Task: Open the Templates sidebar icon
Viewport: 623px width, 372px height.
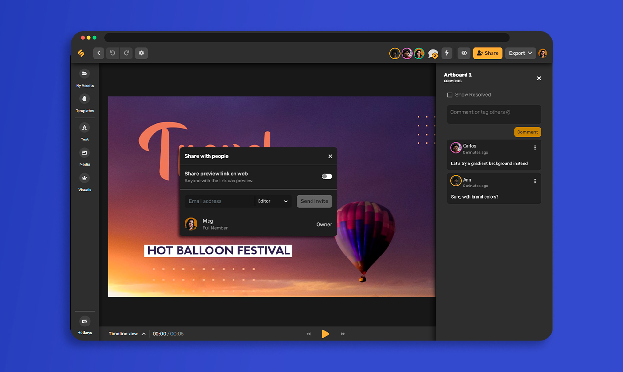Action: pos(84,99)
